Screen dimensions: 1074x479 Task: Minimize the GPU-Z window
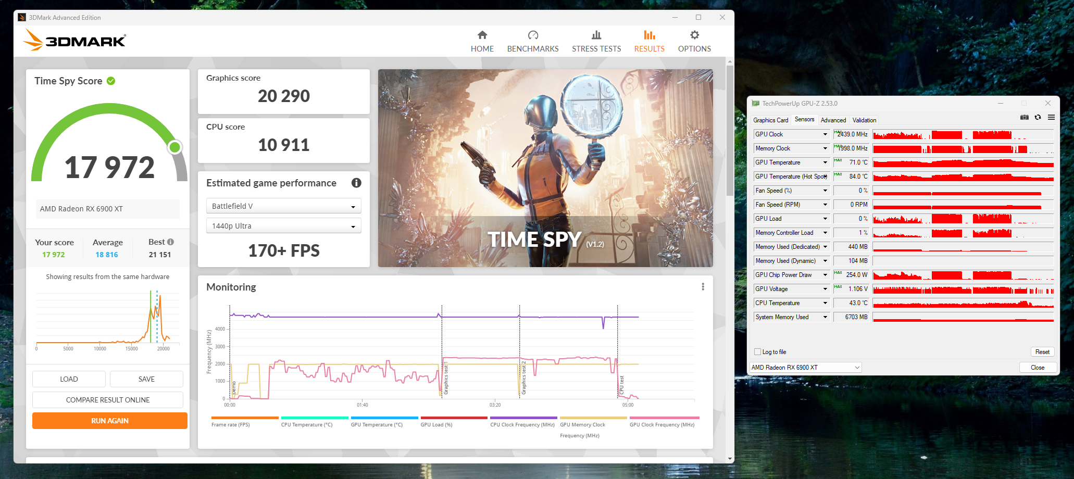(x=1000, y=104)
